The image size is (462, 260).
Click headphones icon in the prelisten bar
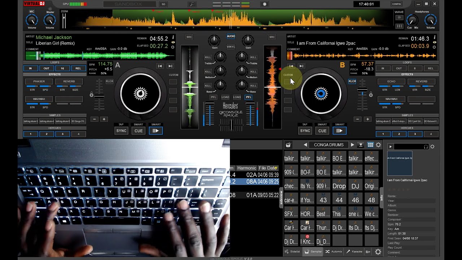point(426,147)
